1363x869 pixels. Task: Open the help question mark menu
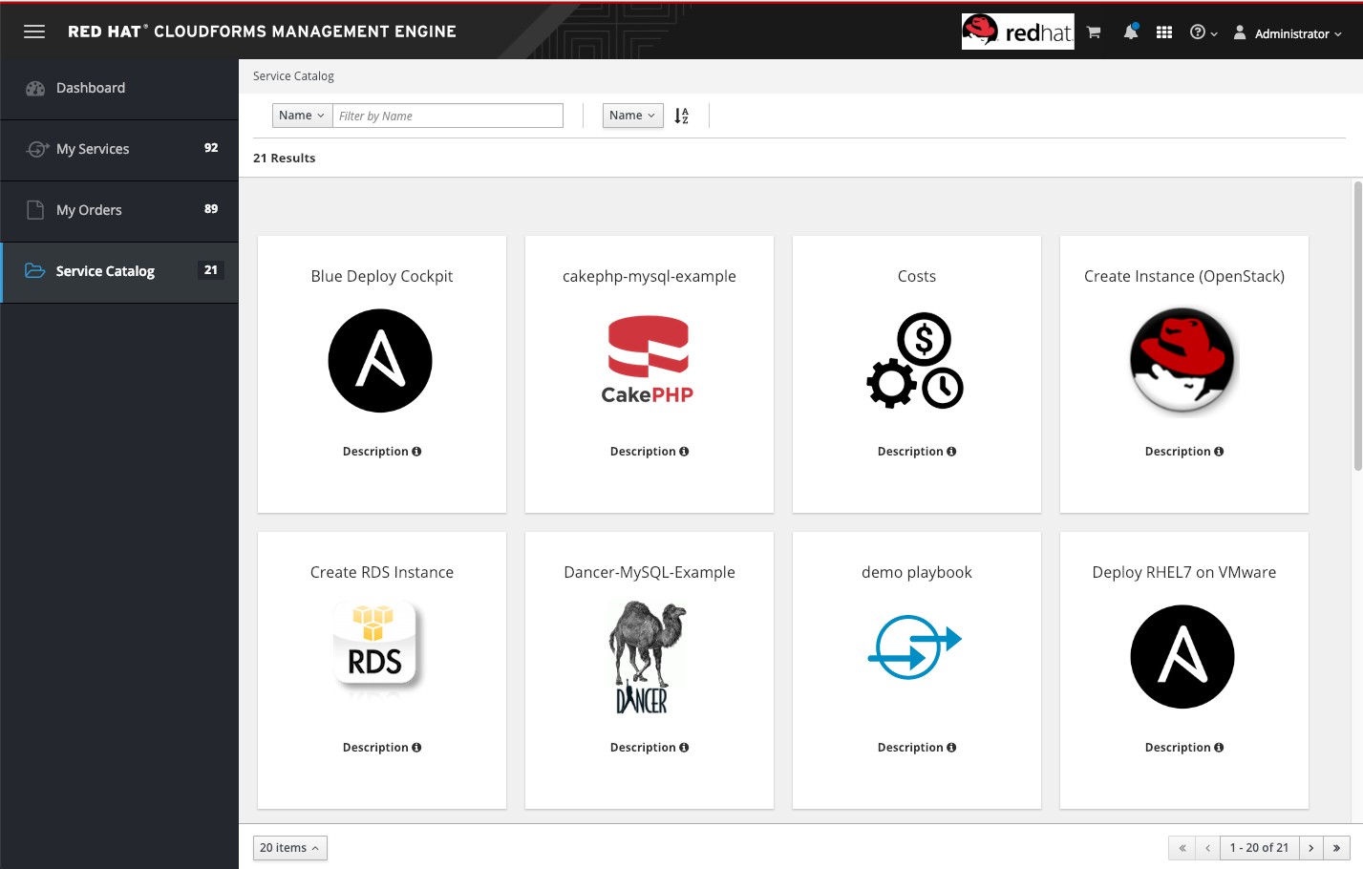pos(1203,32)
